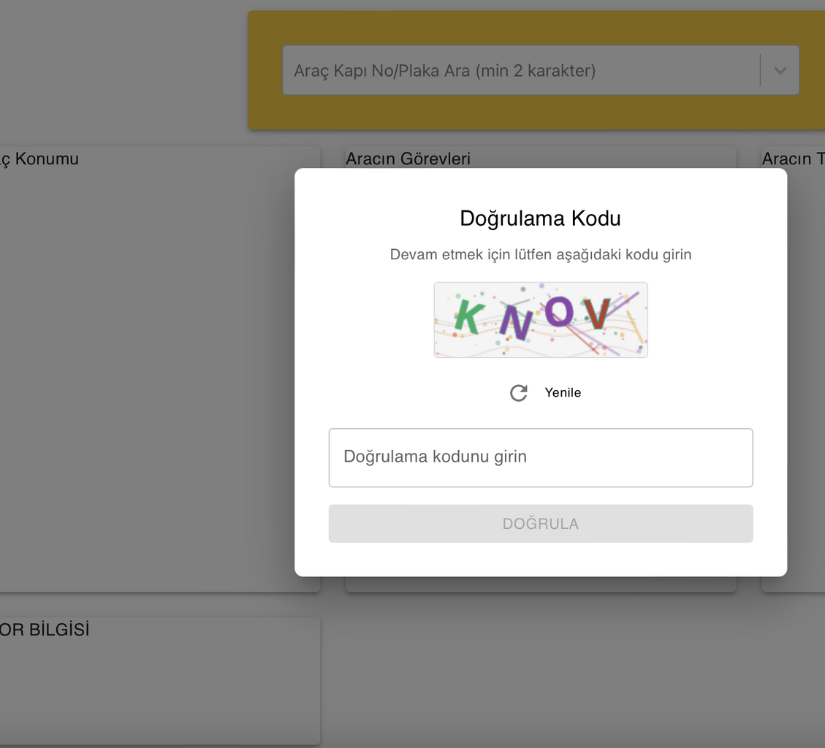This screenshot has height=748, width=825.
Task: Select the Araç Konumu panel heading
Action: (x=40, y=159)
